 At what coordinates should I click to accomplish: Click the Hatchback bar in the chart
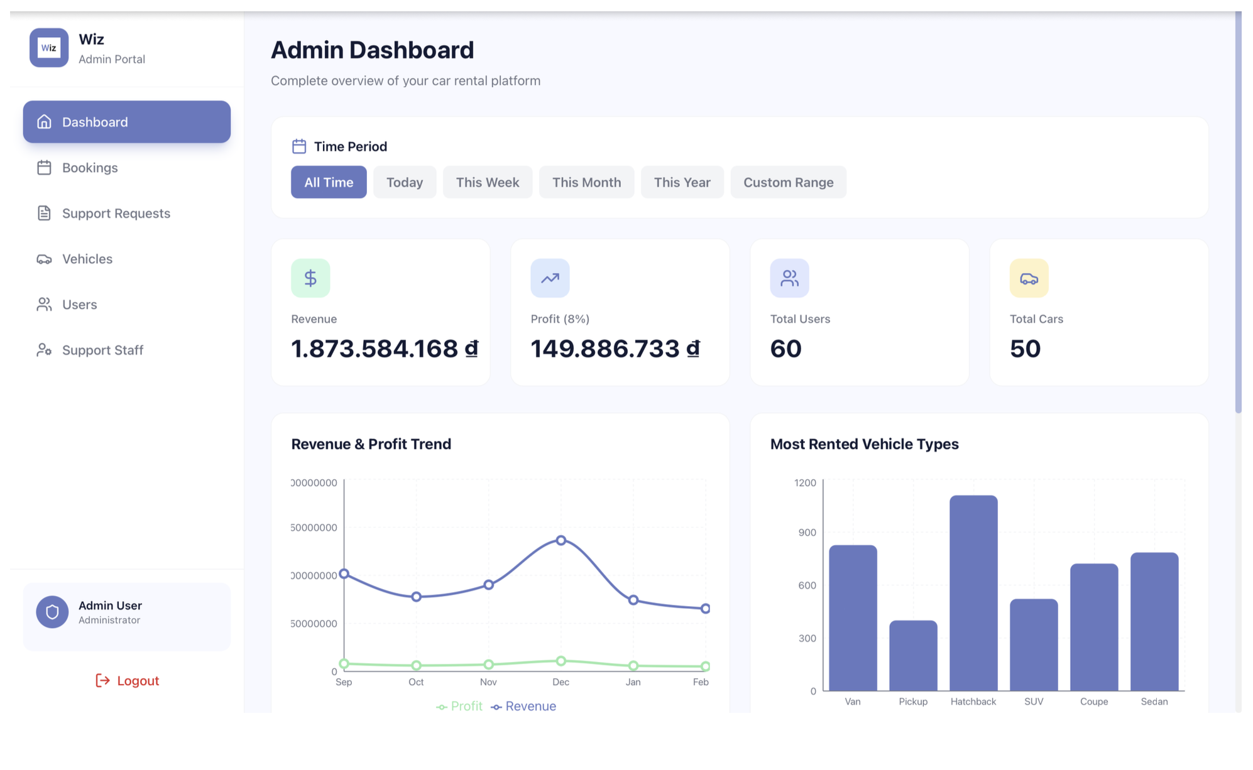(x=973, y=593)
